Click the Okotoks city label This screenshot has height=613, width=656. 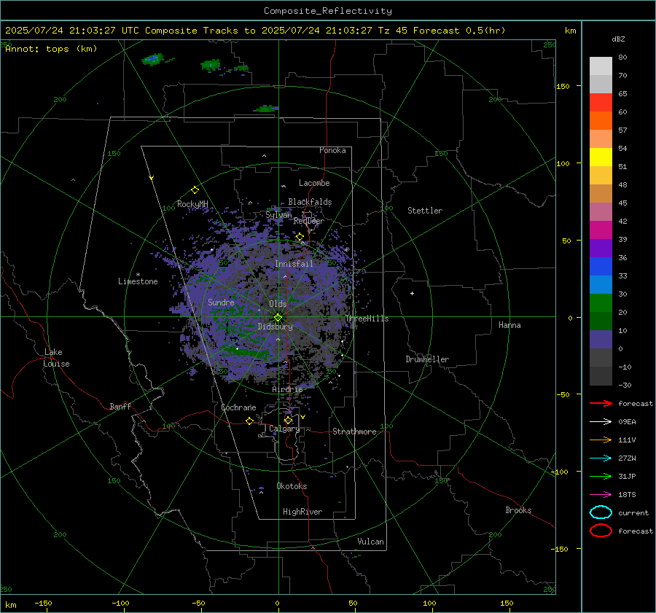pos(292,486)
